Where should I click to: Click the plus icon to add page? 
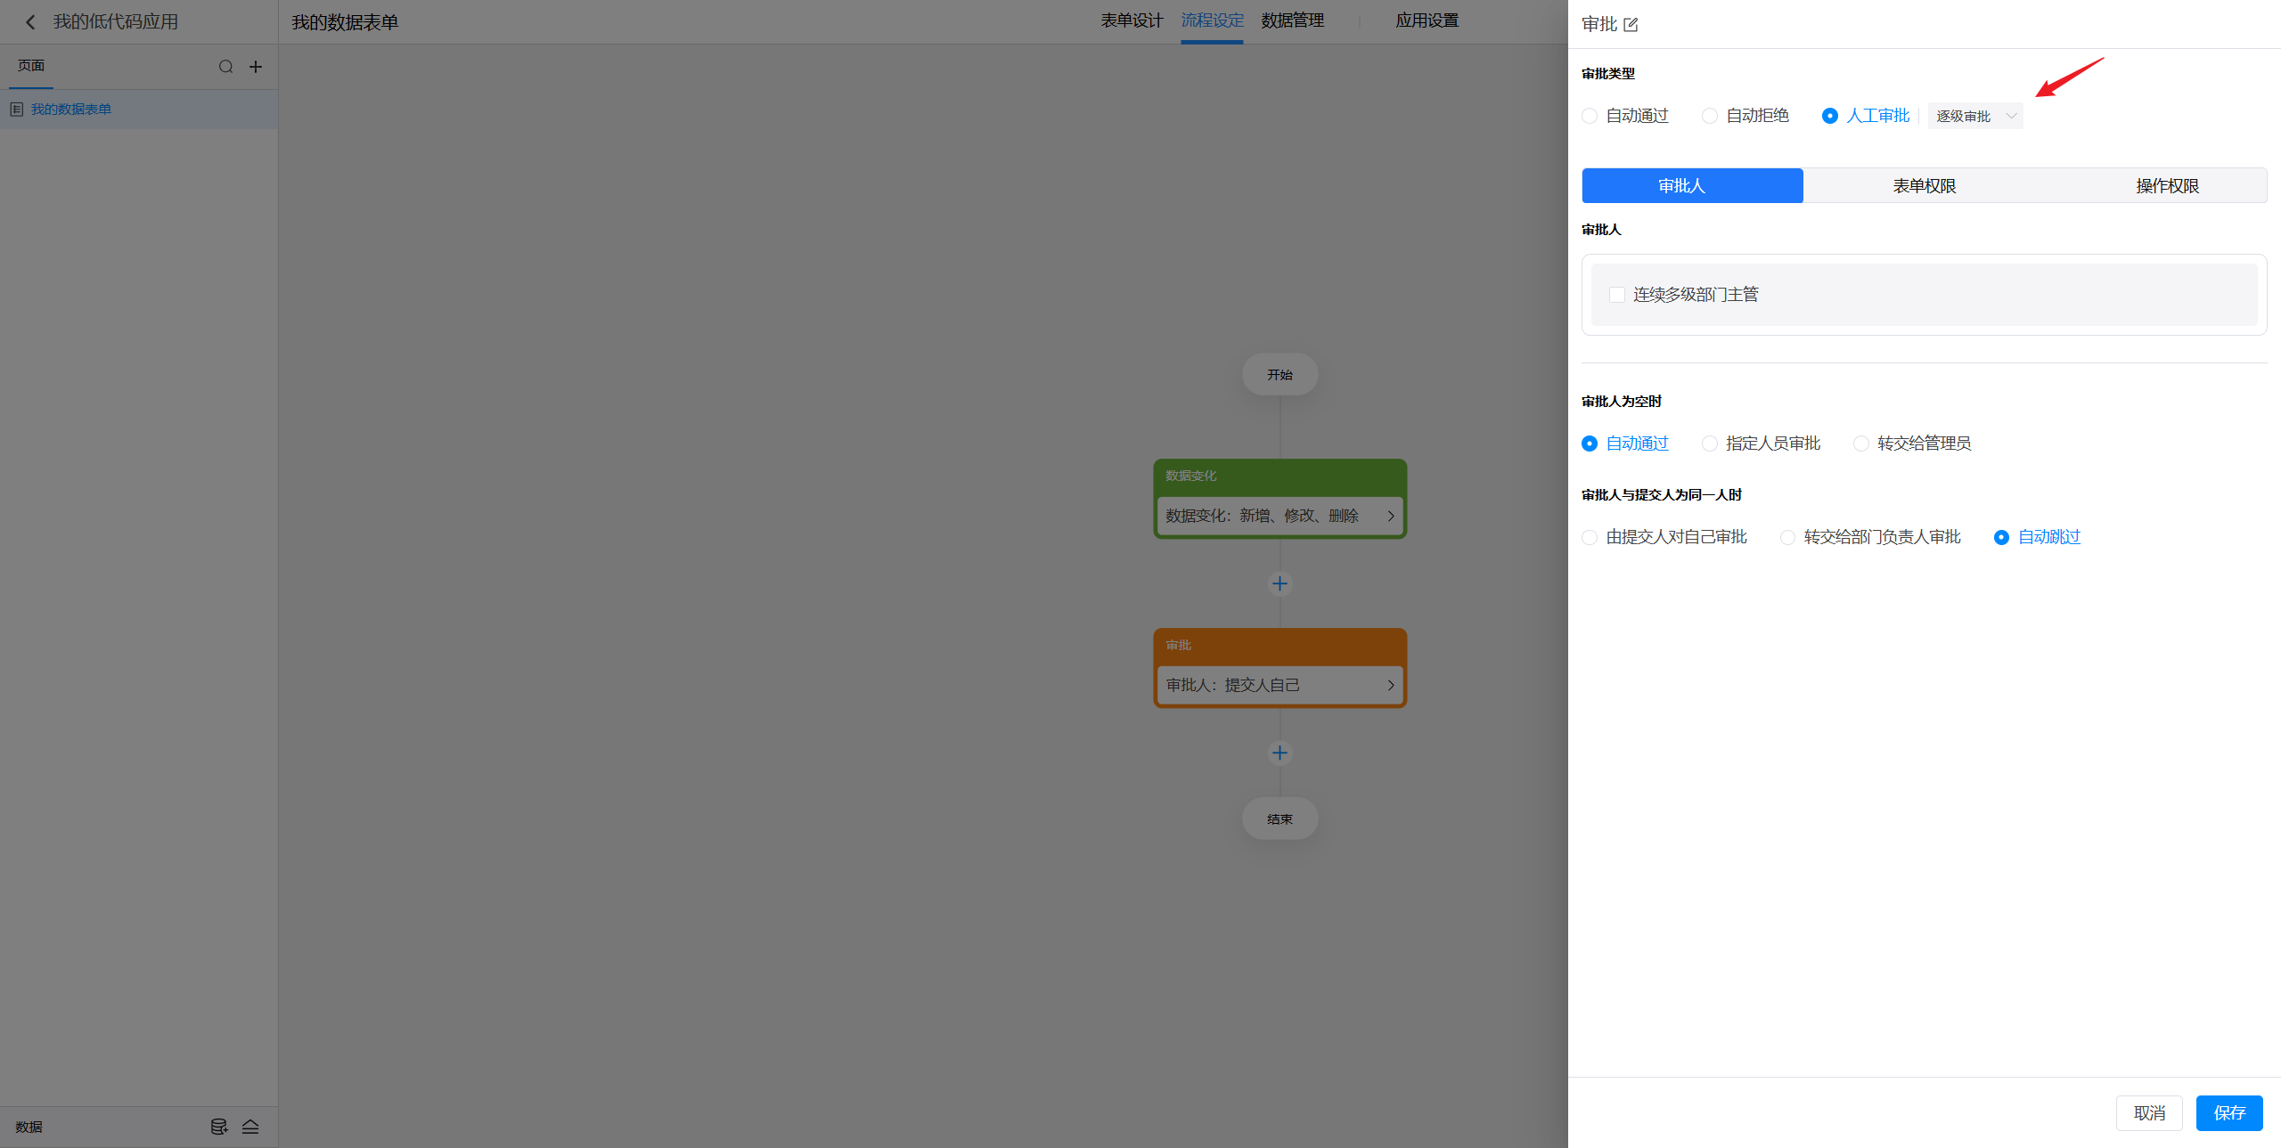256,67
